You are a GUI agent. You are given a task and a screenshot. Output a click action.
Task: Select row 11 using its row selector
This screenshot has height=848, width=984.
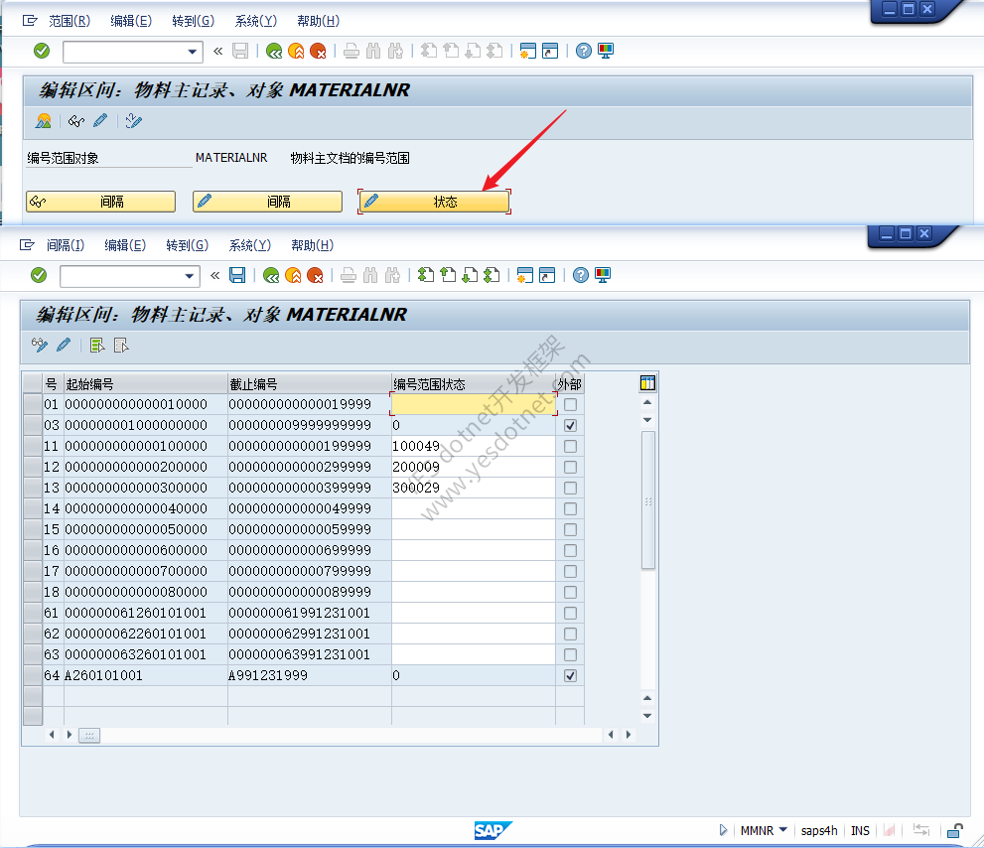pos(33,446)
